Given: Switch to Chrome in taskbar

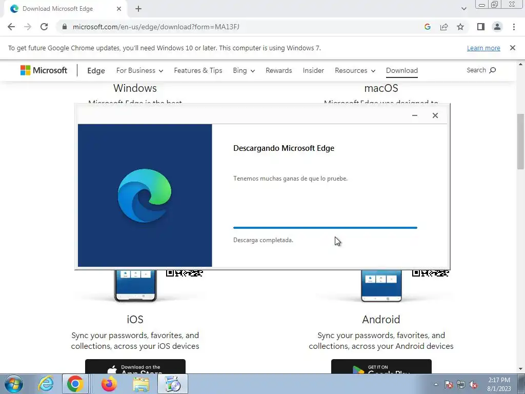Looking at the screenshot, I should pyautogui.click(x=75, y=384).
